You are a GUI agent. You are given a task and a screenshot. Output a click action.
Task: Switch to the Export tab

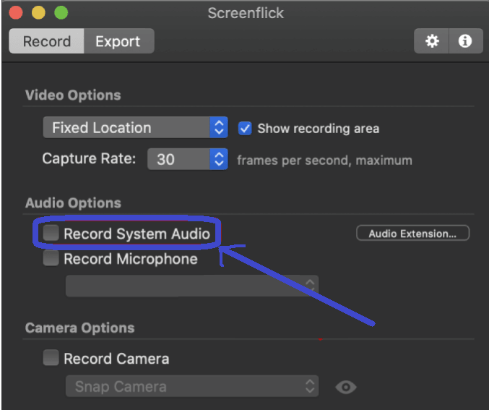tap(118, 41)
